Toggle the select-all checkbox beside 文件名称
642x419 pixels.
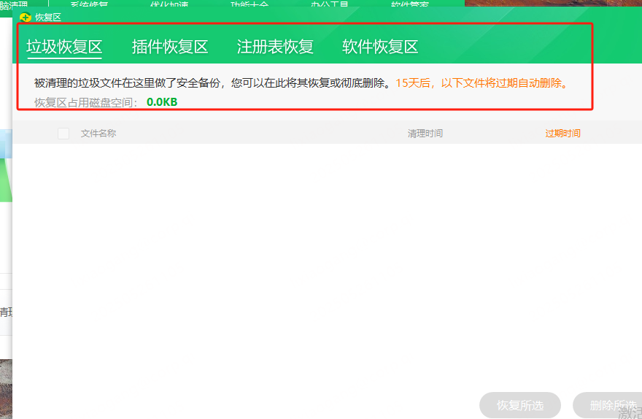63,134
